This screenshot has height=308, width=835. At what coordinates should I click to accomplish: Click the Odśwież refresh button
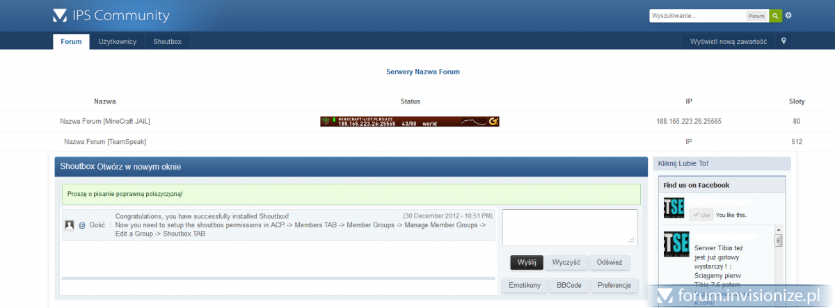pos(610,262)
